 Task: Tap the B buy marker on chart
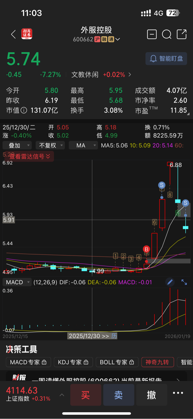click(x=146, y=249)
